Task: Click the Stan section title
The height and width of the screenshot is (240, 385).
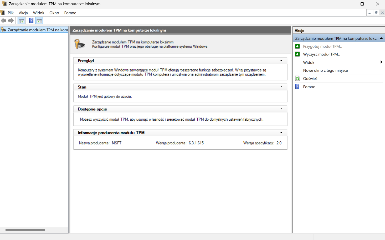Action: point(82,87)
